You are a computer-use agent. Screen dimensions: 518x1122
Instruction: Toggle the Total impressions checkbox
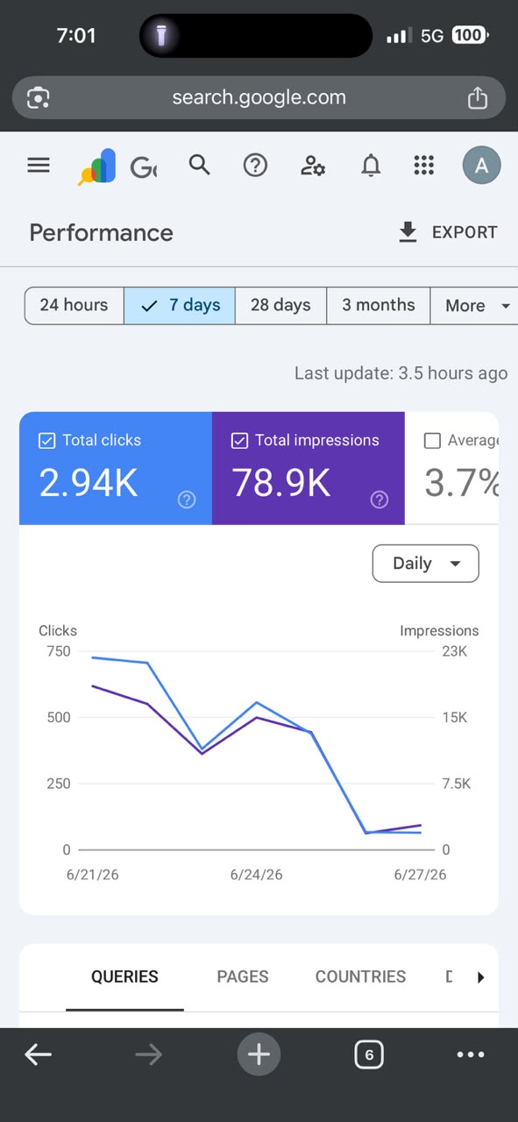pyautogui.click(x=240, y=441)
